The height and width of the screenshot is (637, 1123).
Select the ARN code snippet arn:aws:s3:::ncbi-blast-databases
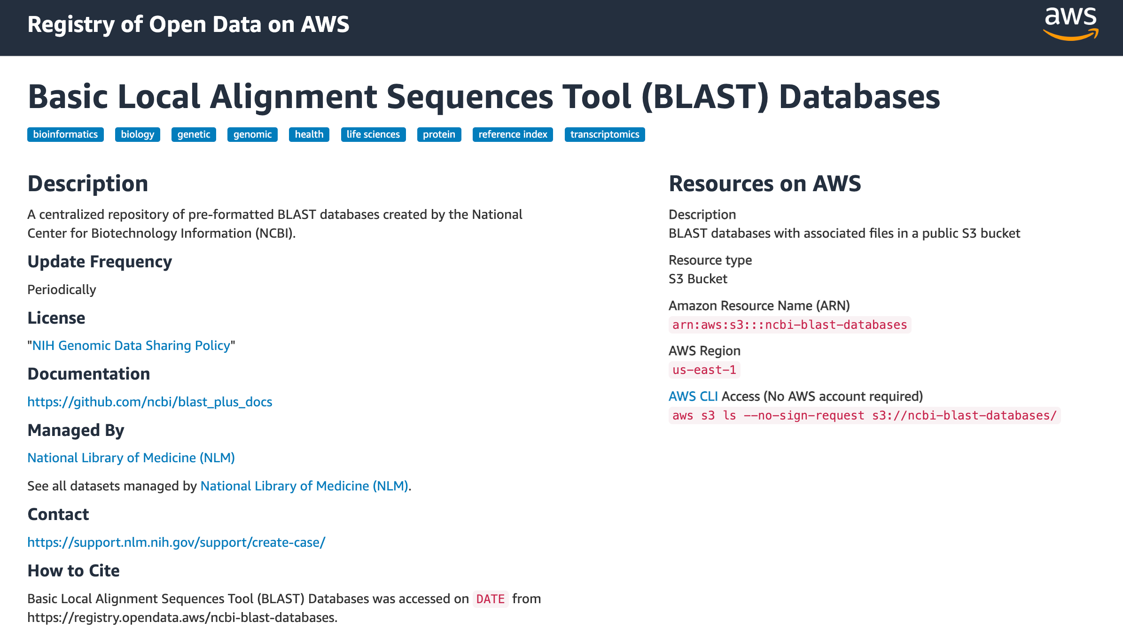(x=790, y=325)
